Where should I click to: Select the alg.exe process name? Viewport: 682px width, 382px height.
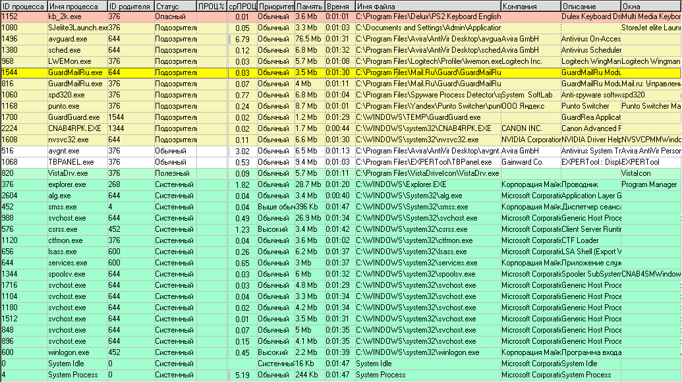pos(59,196)
